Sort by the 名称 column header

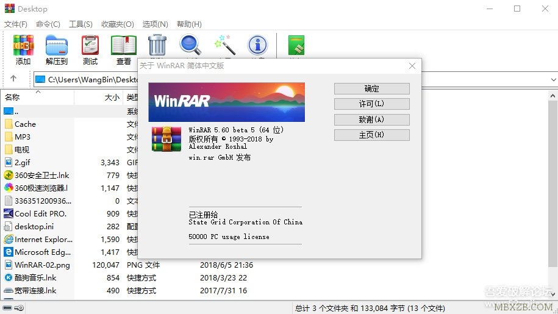38,97
